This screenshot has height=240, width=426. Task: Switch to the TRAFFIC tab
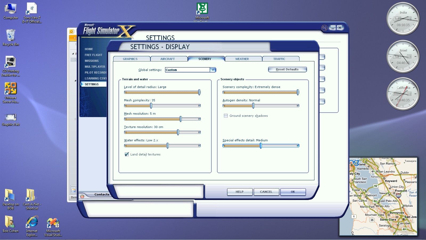pyautogui.click(x=279, y=59)
